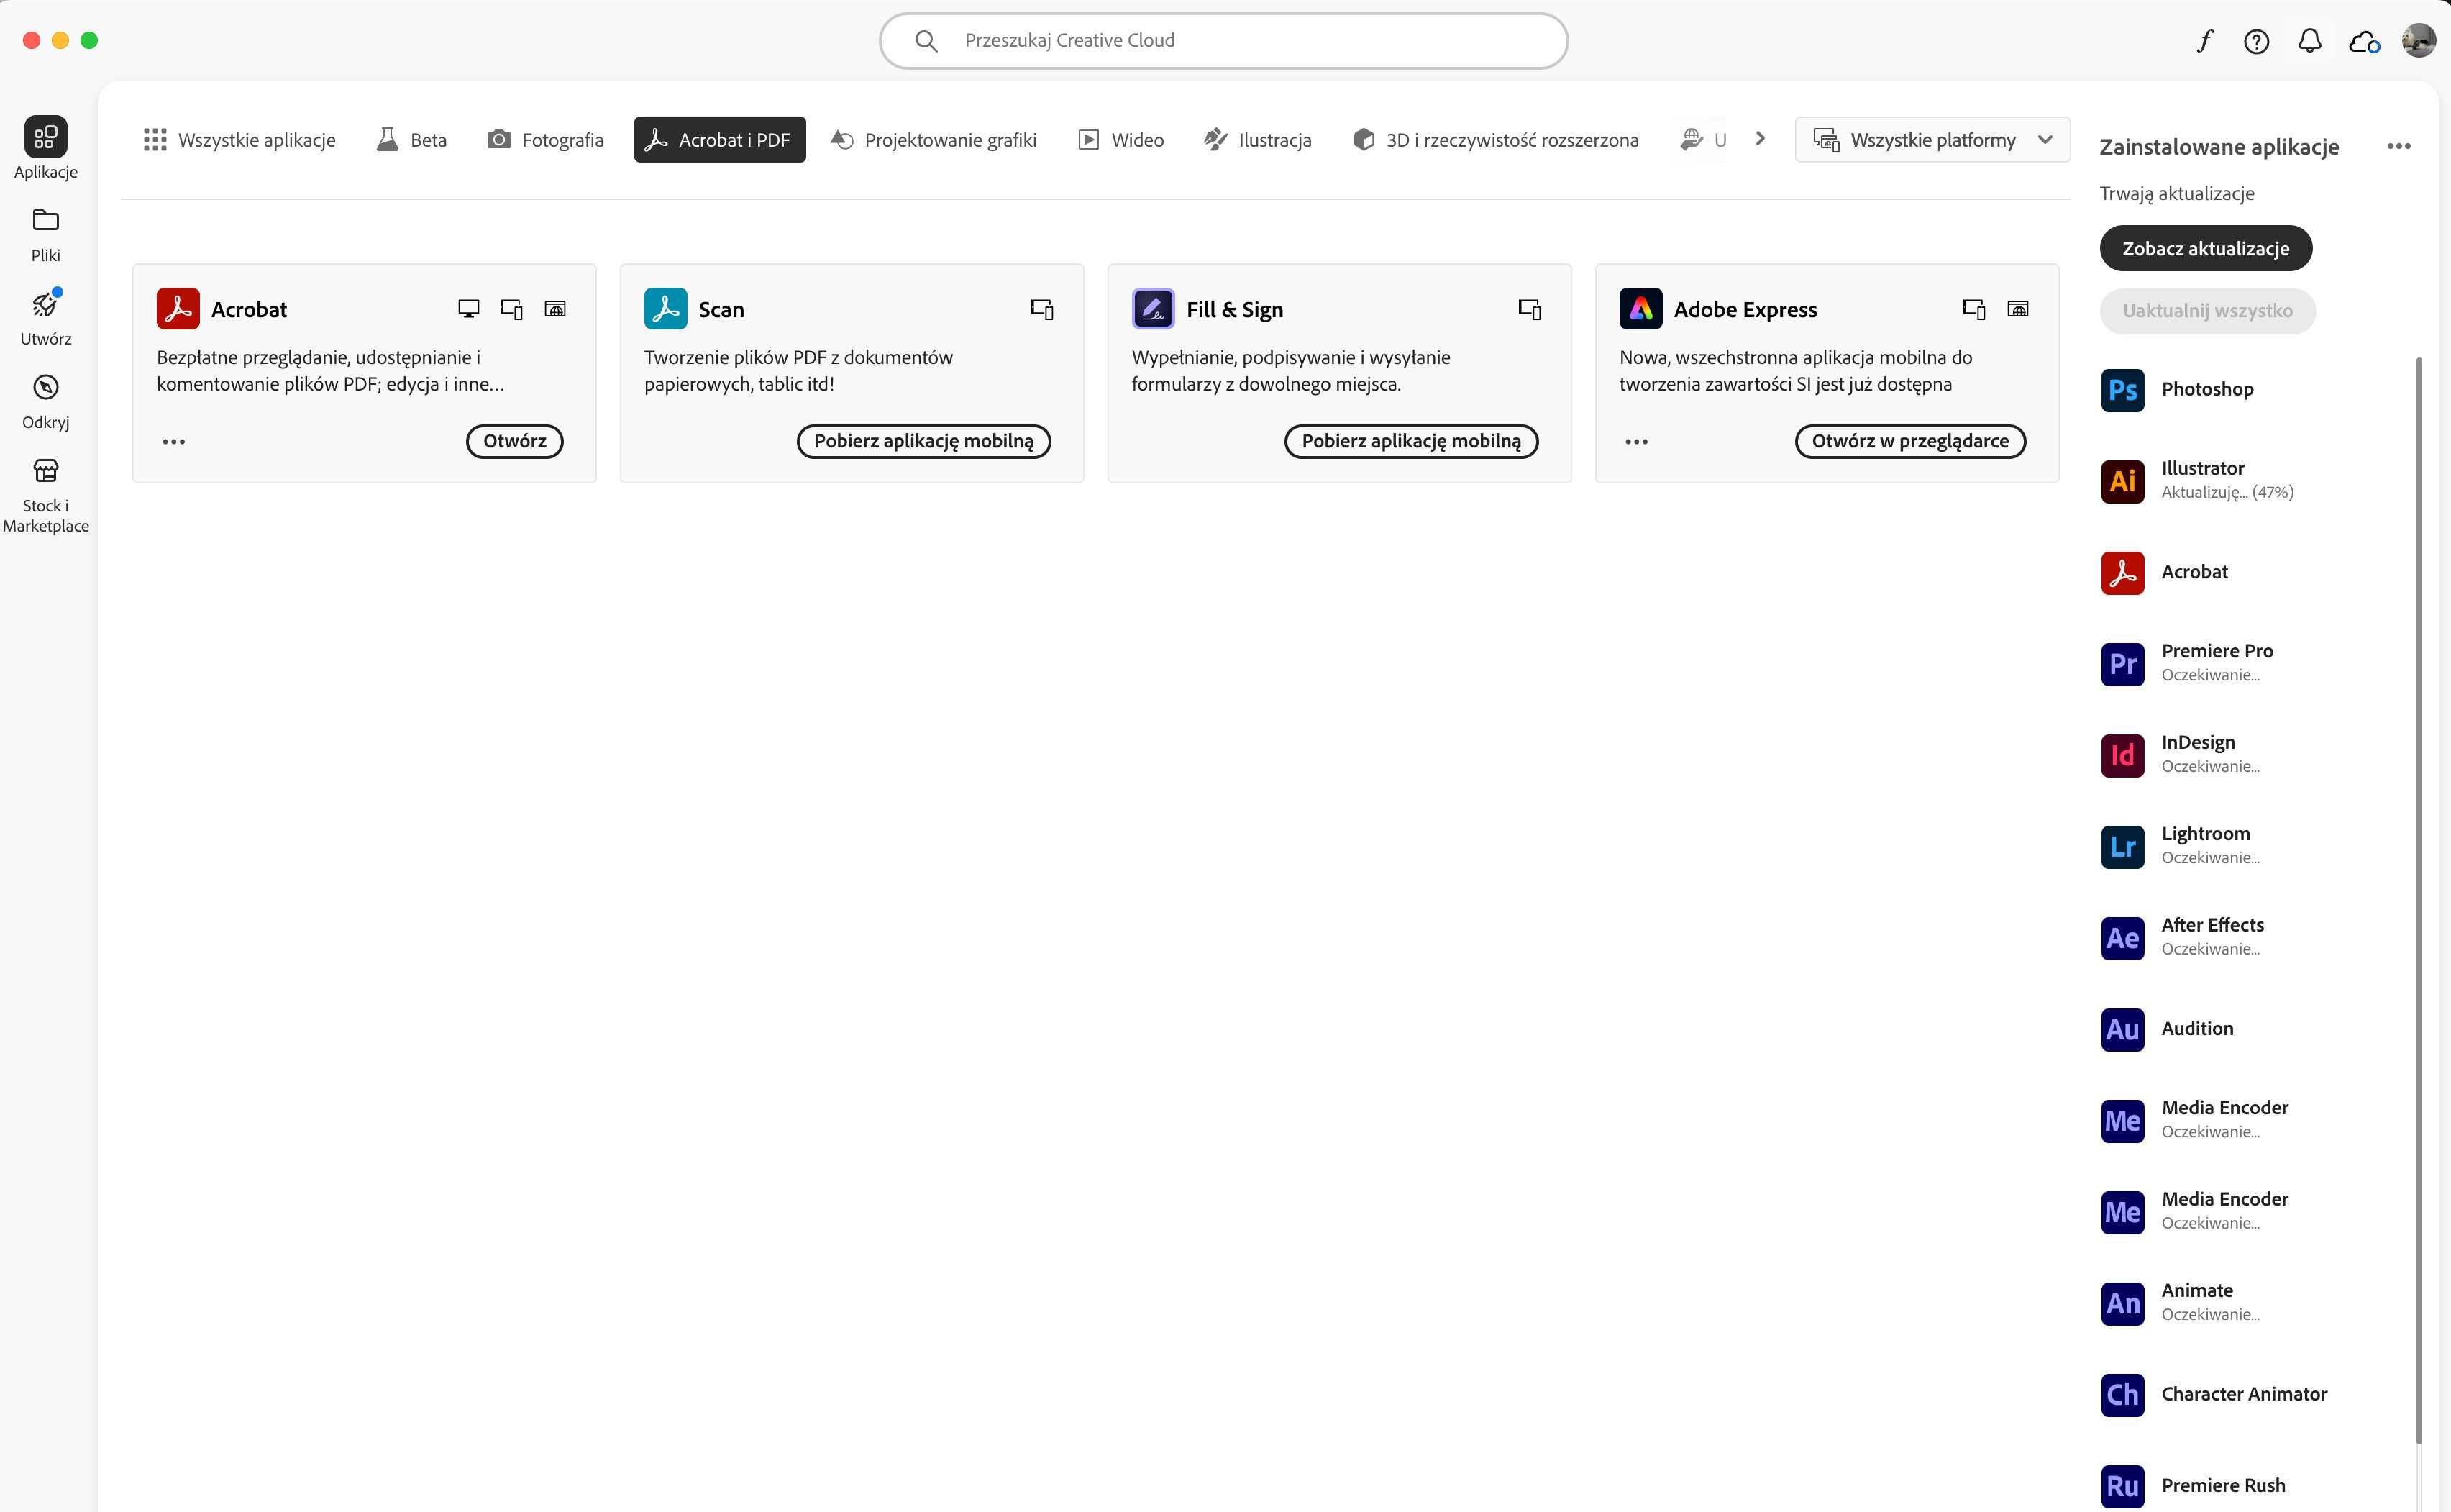
Task: Click the Trwają aktualizacje text
Action: coord(2176,193)
